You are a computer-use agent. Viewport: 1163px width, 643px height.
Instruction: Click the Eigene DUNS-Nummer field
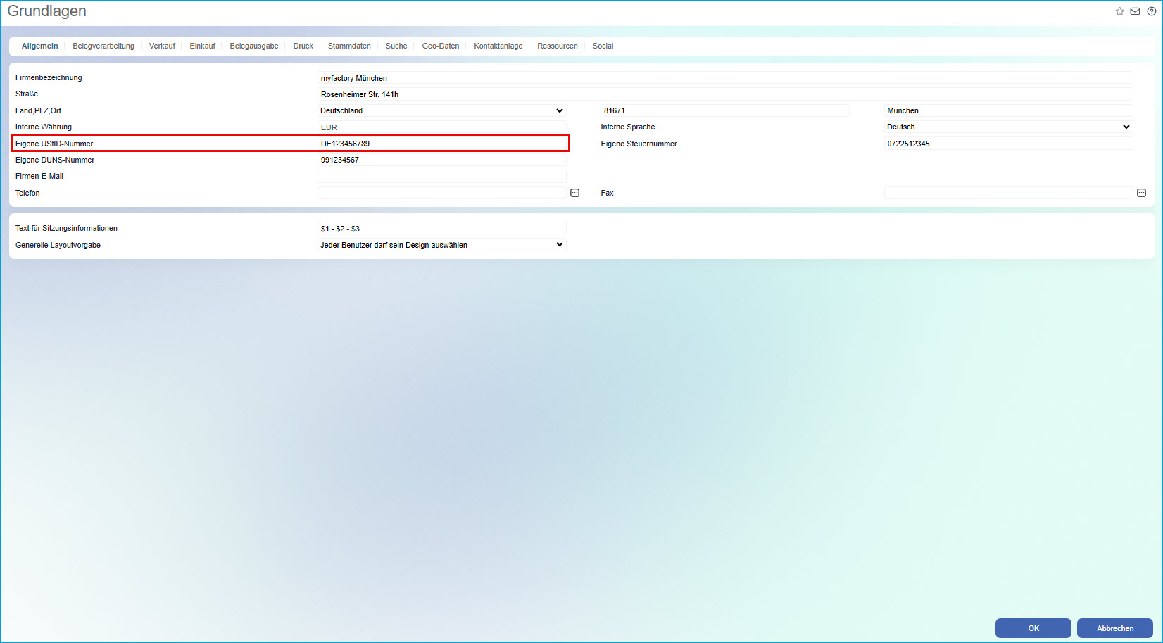point(442,160)
